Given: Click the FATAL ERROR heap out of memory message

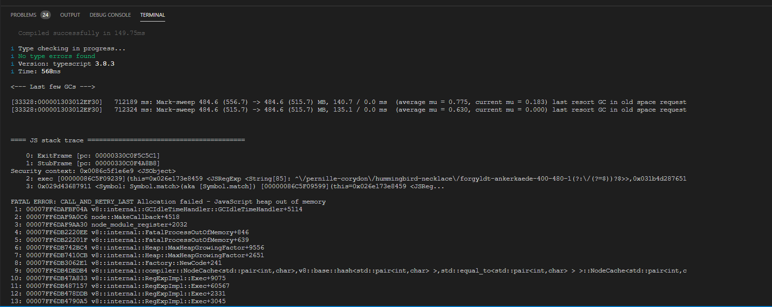Looking at the screenshot, I should (168, 201).
